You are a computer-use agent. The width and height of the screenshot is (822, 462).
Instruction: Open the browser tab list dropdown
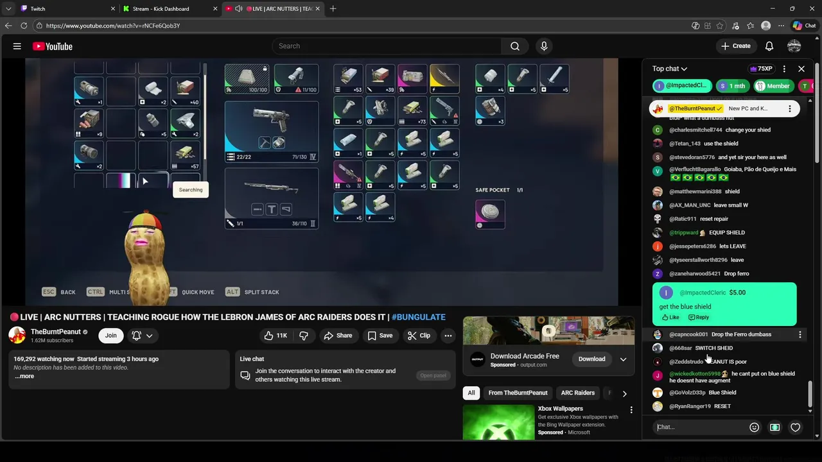(8, 9)
